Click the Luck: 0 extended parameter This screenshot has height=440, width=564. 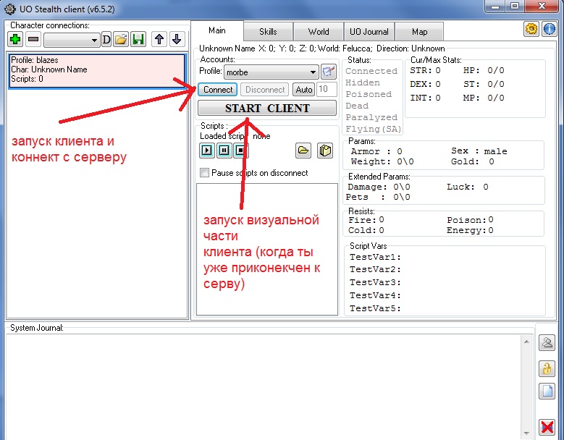[x=467, y=187]
